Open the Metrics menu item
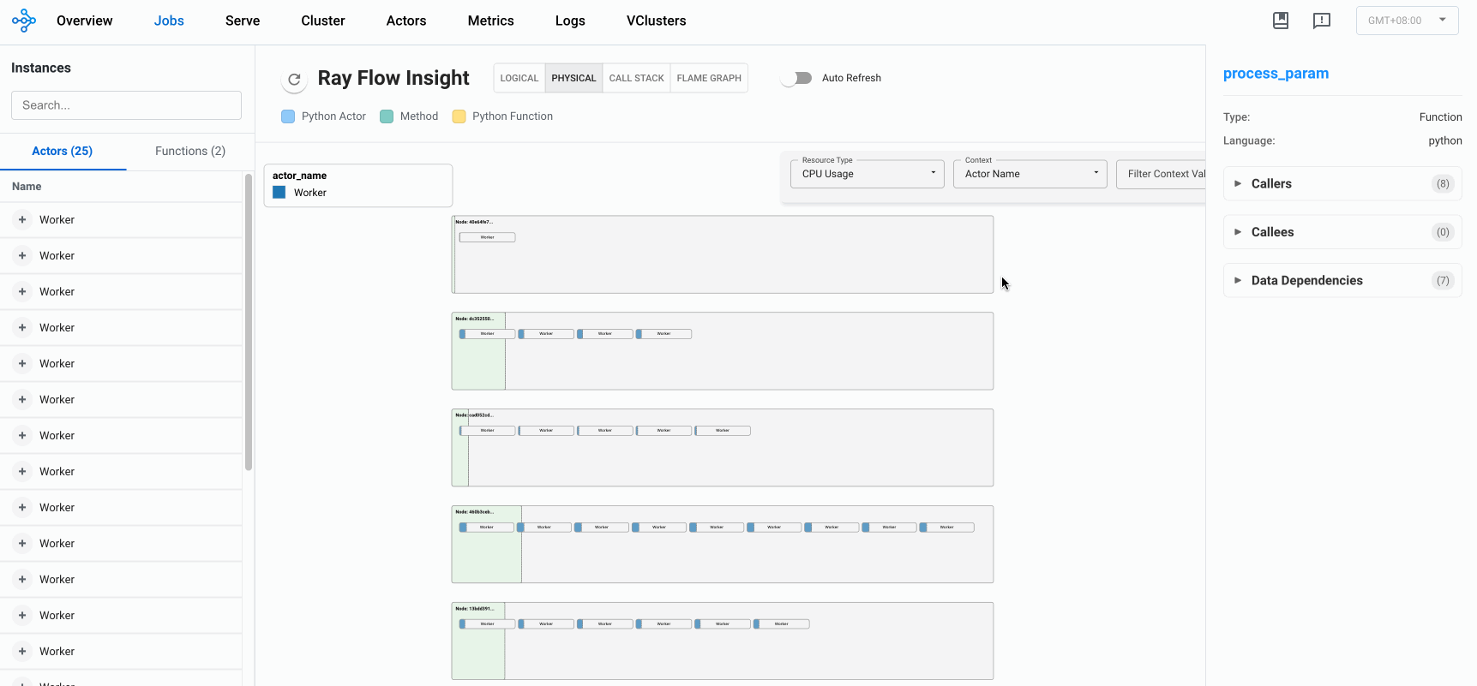 pyautogui.click(x=491, y=21)
